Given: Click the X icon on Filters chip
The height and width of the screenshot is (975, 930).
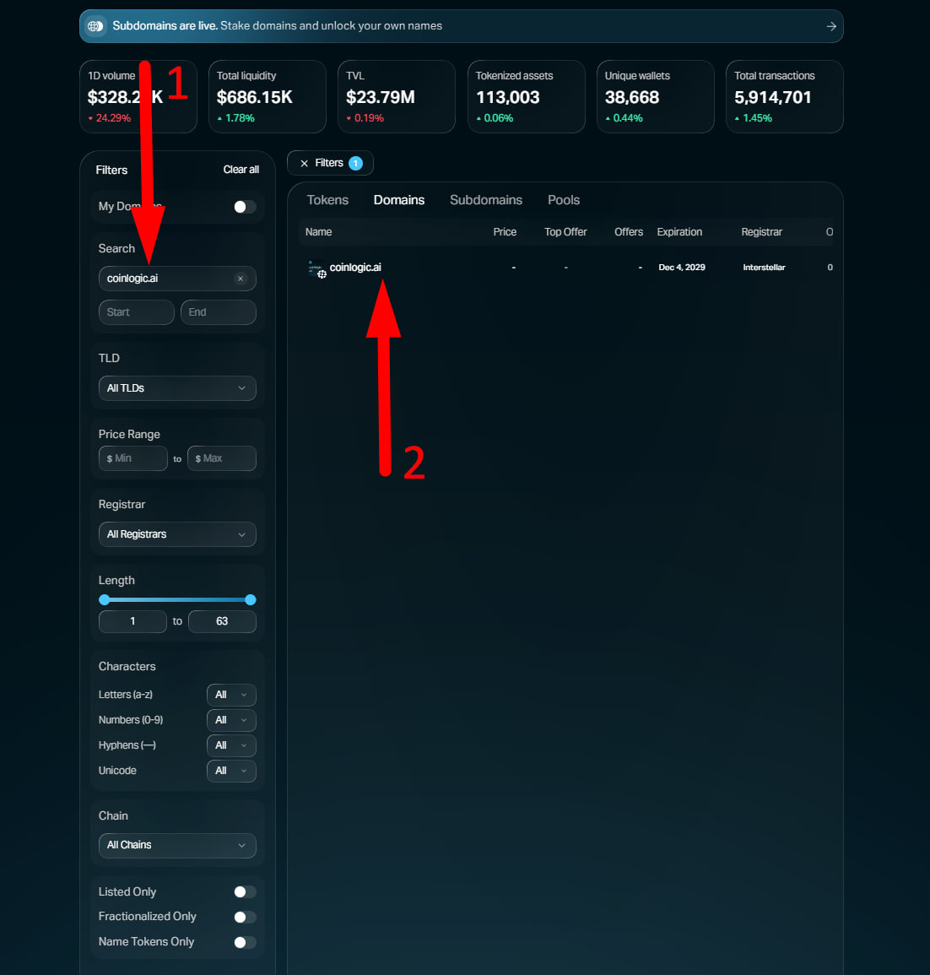Looking at the screenshot, I should [305, 164].
